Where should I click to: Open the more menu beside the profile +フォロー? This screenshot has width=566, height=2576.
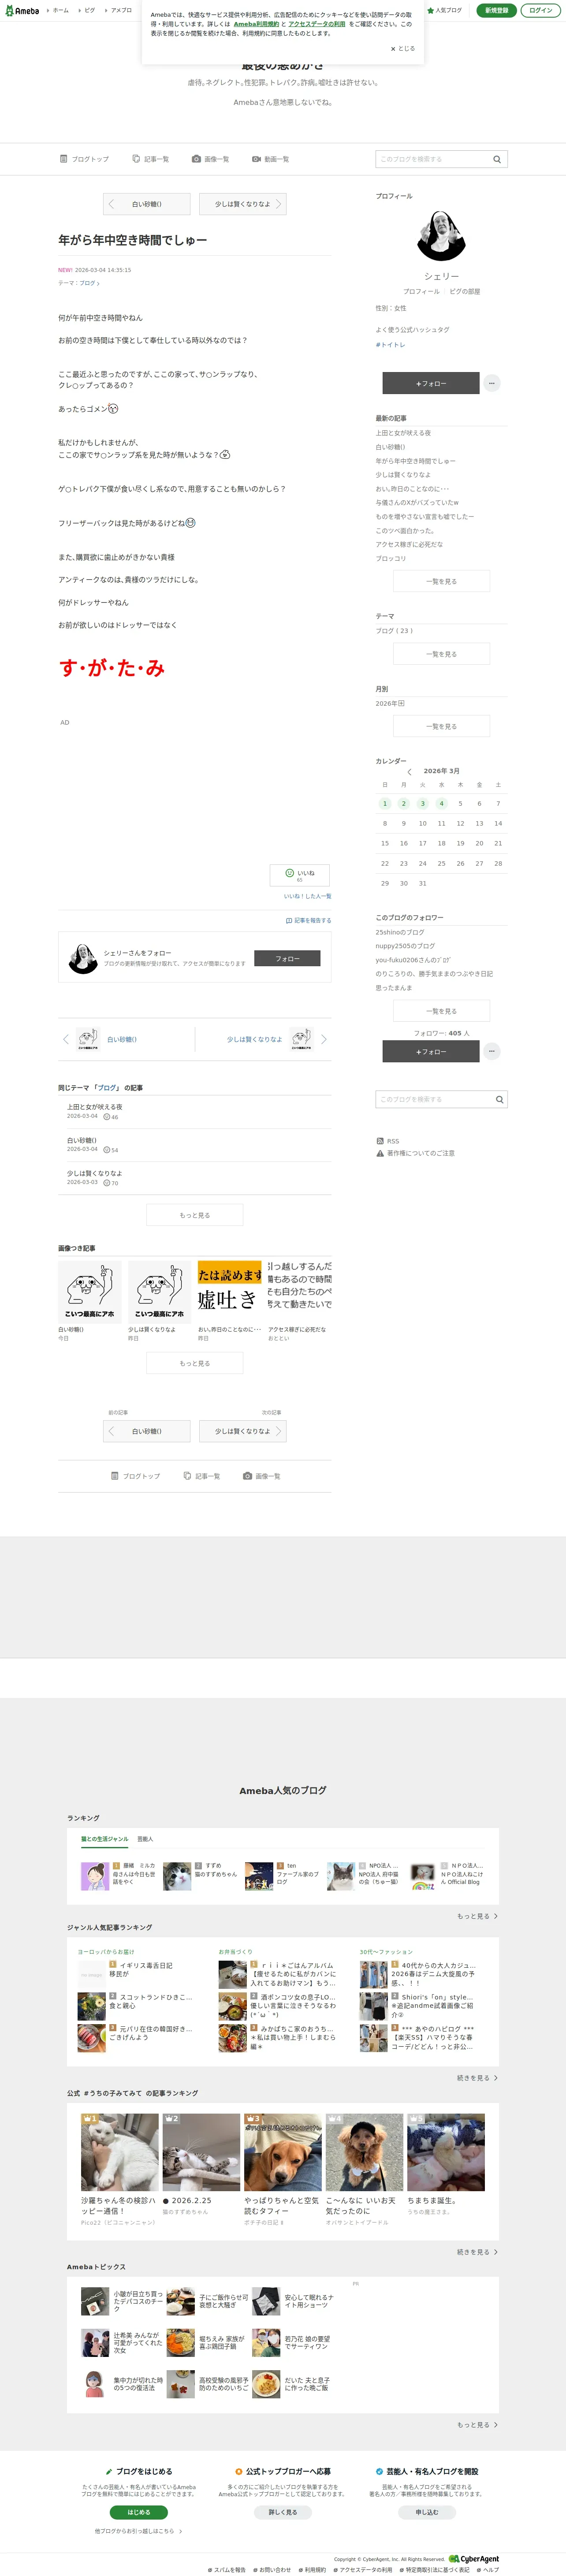492,383
